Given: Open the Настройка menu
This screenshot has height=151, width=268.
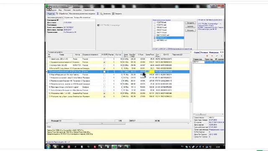Looking at the screenshot, I should point(77,10).
